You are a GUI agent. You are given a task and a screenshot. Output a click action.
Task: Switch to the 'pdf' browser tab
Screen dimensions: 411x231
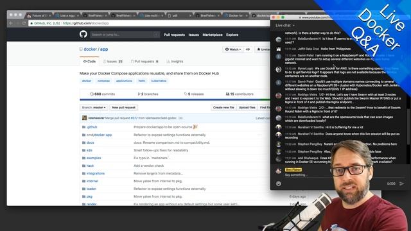pos(180,15)
